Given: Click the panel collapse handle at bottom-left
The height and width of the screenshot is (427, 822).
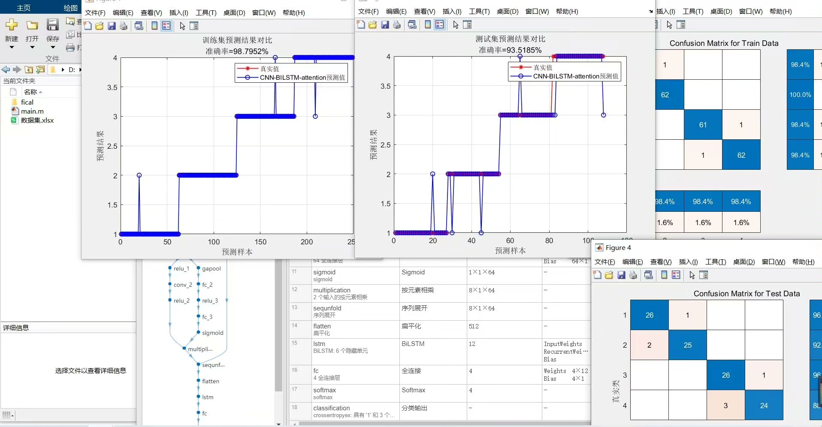Looking at the screenshot, I should click(8, 415).
